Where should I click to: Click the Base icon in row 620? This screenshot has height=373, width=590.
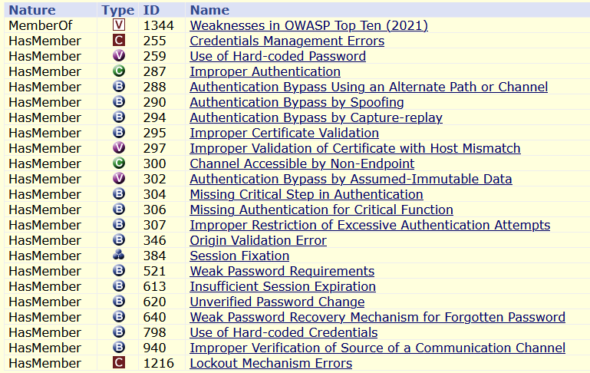(x=118, y=302)
